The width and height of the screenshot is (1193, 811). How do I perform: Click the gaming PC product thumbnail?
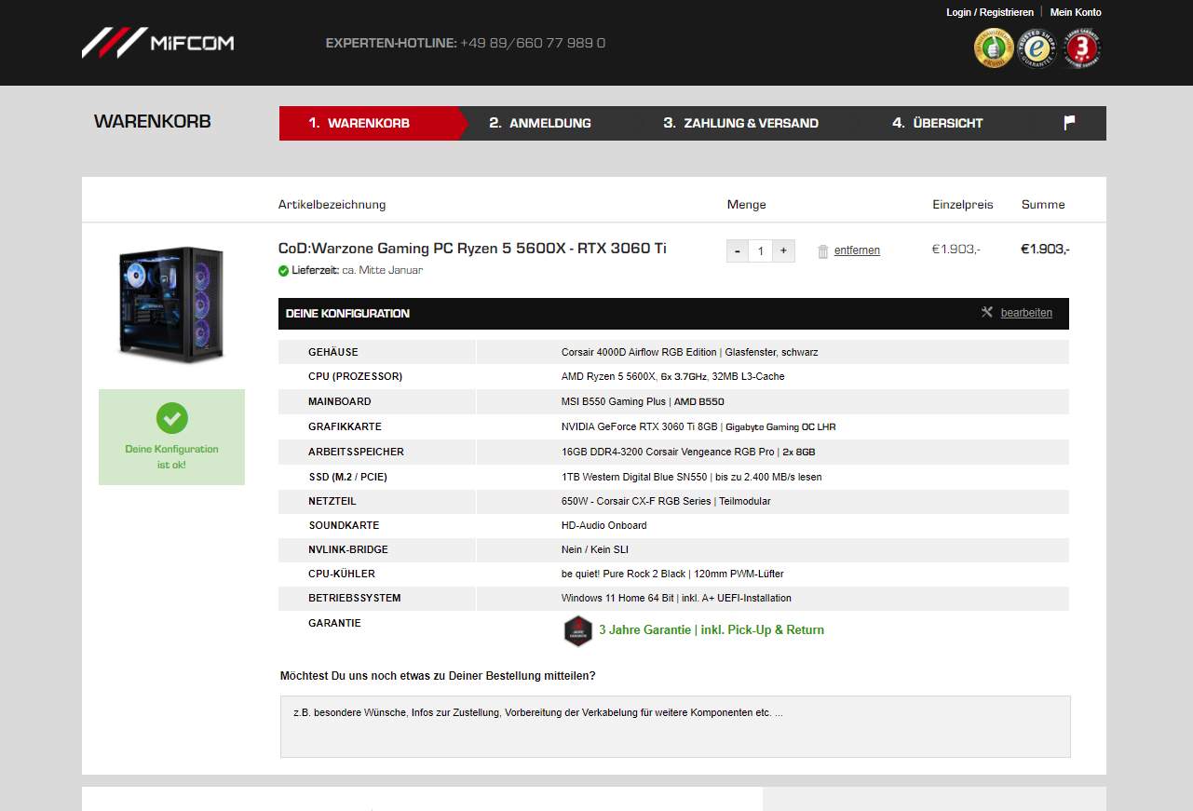[171, 304]
